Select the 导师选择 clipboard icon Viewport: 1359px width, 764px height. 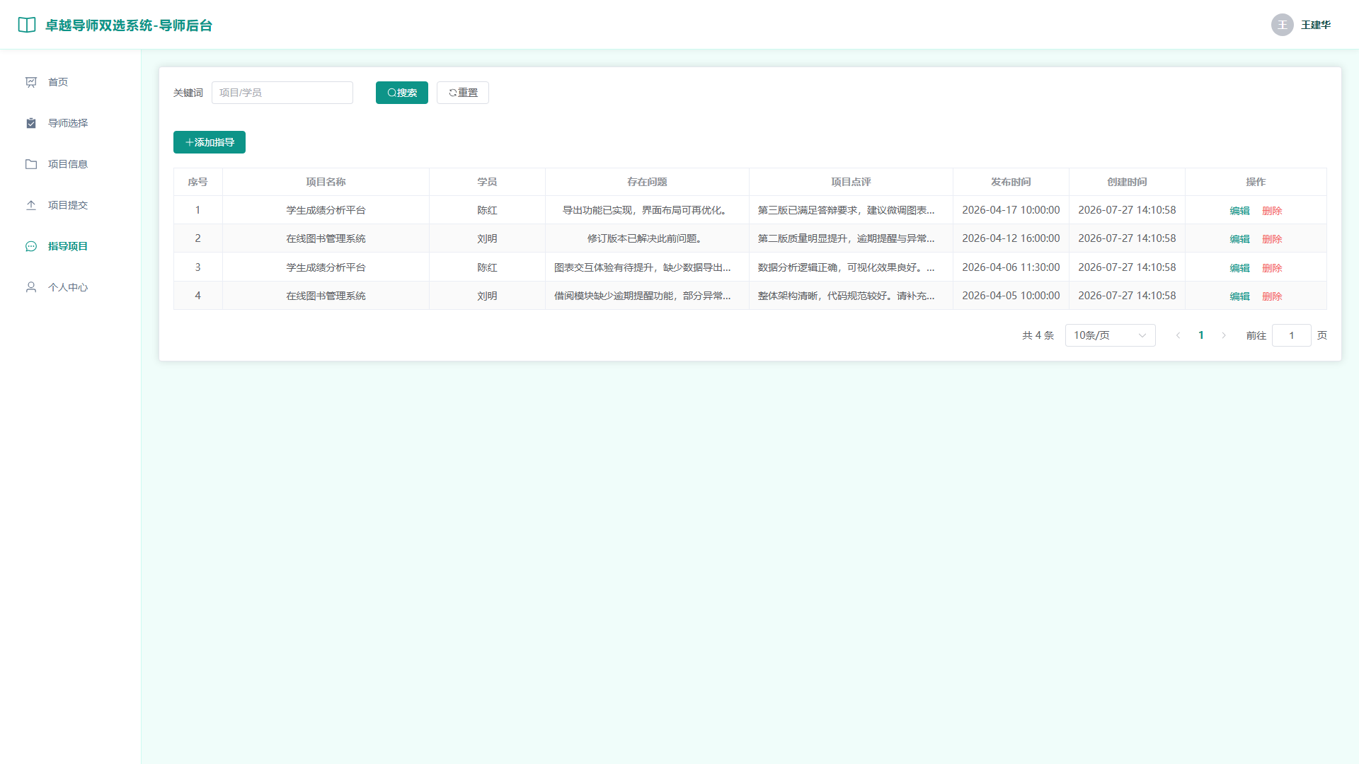31,123
